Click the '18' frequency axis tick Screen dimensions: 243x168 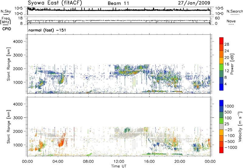pyautogui.click(x=20, y=18)
